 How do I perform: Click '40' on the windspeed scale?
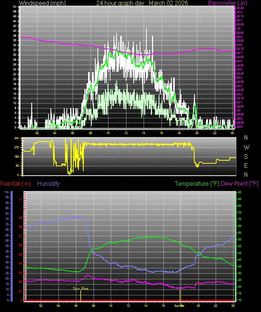coord(15,31)
